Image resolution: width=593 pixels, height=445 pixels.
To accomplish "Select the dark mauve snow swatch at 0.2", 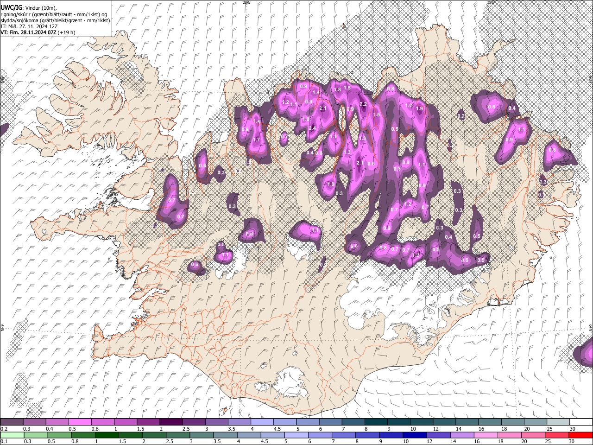I will pos(12,422).
